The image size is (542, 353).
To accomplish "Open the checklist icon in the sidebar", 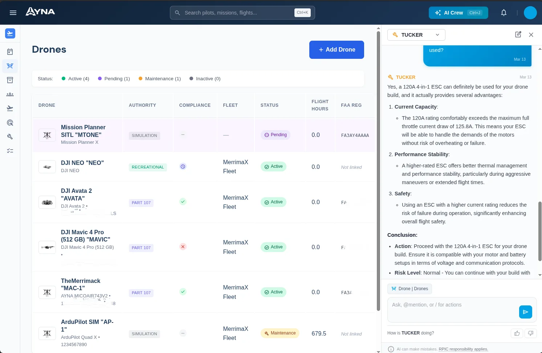I will [x=10, y=151].
